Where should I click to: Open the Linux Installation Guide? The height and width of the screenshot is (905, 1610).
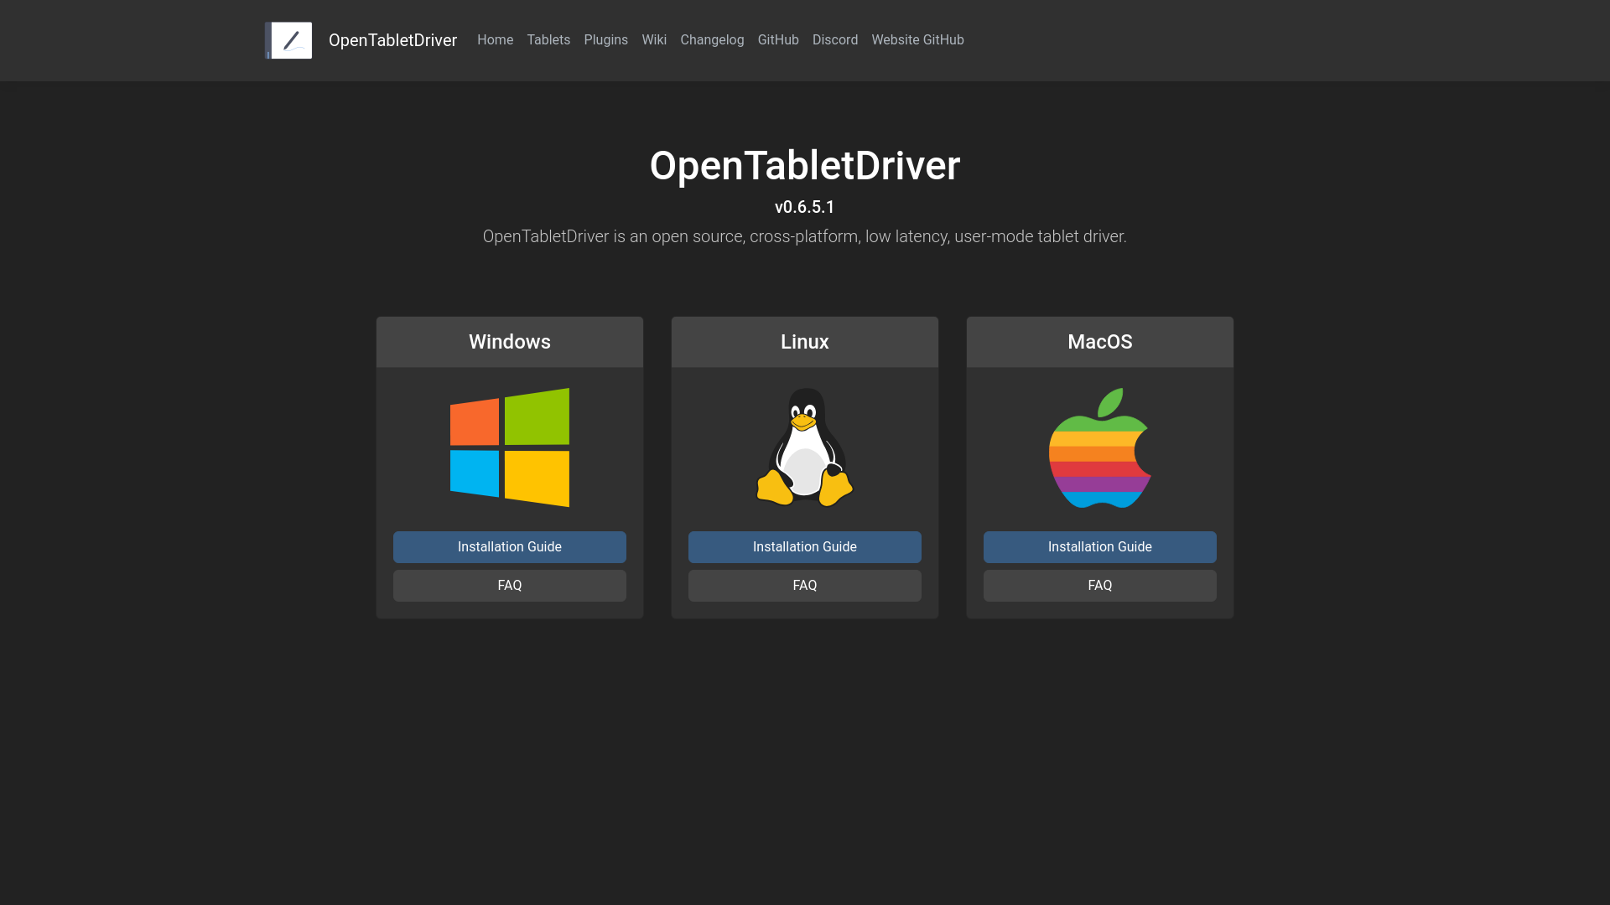pyautogui.click(x=805, y=547)
